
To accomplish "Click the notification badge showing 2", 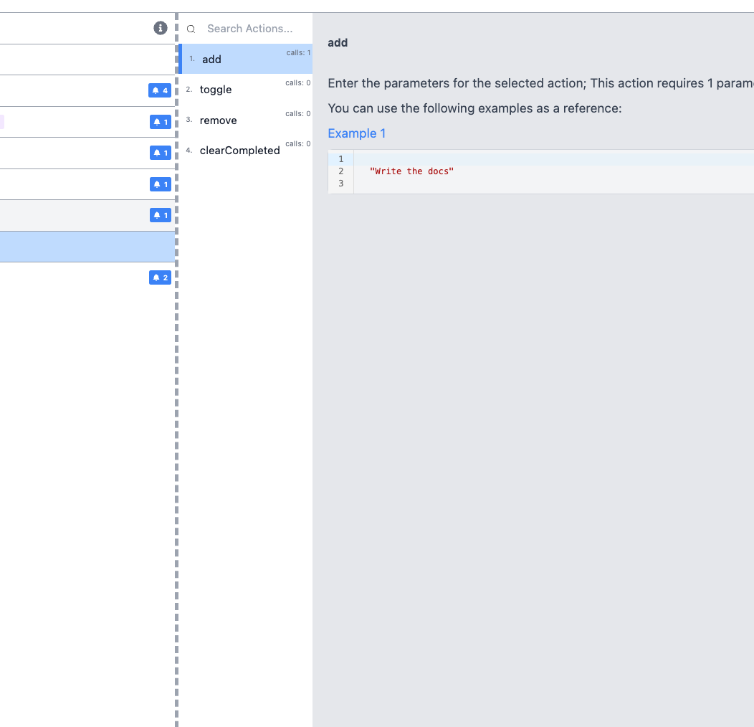I will (160, 277).
